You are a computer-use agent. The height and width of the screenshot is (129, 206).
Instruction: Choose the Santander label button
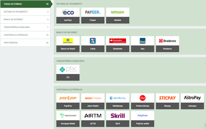118,49
